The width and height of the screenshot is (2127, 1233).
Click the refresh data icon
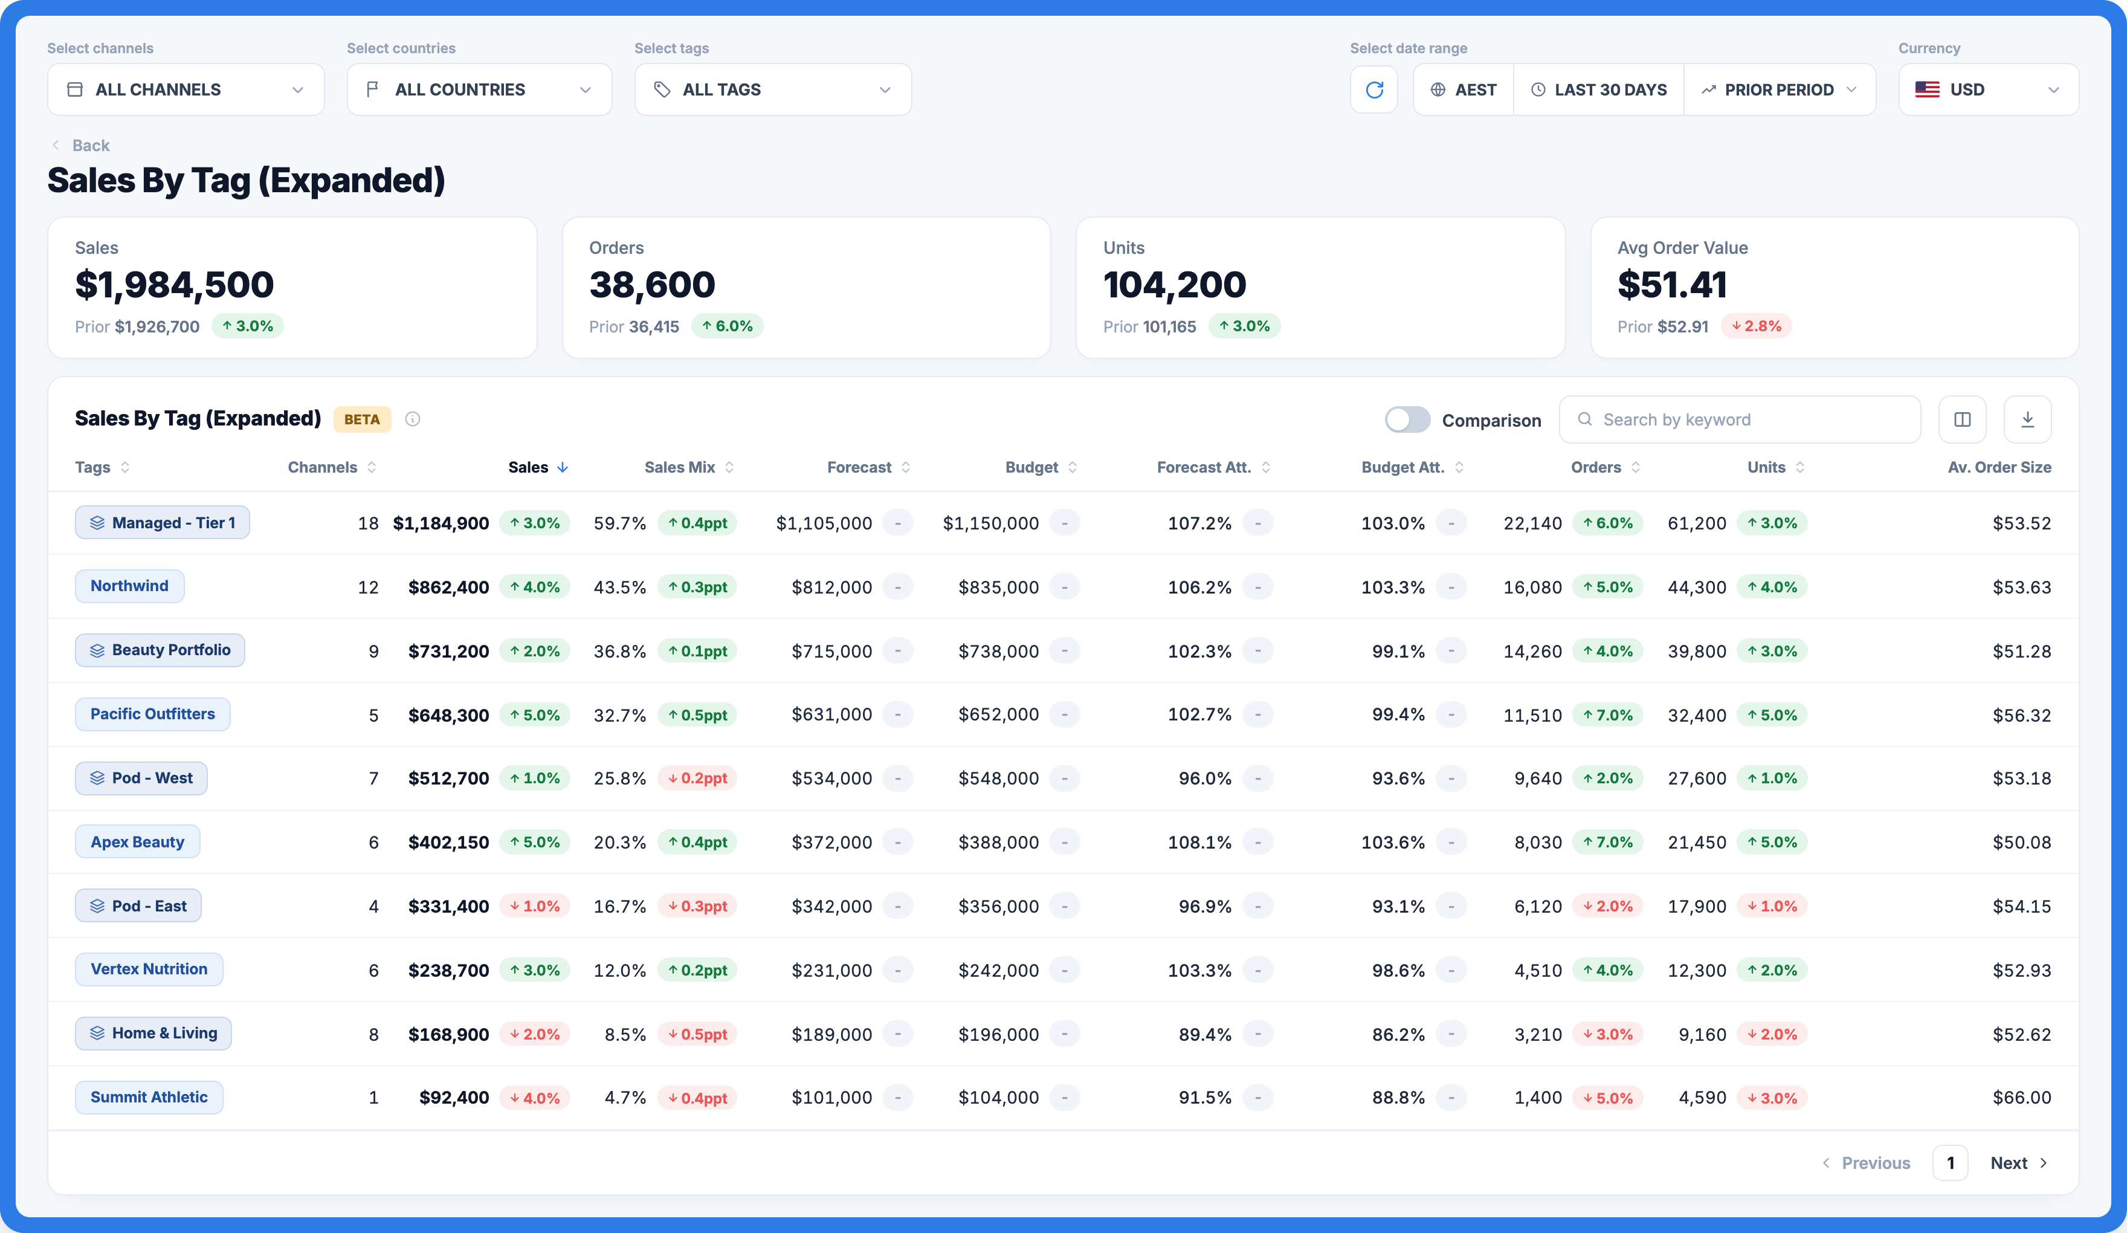tap(1373, 89)
